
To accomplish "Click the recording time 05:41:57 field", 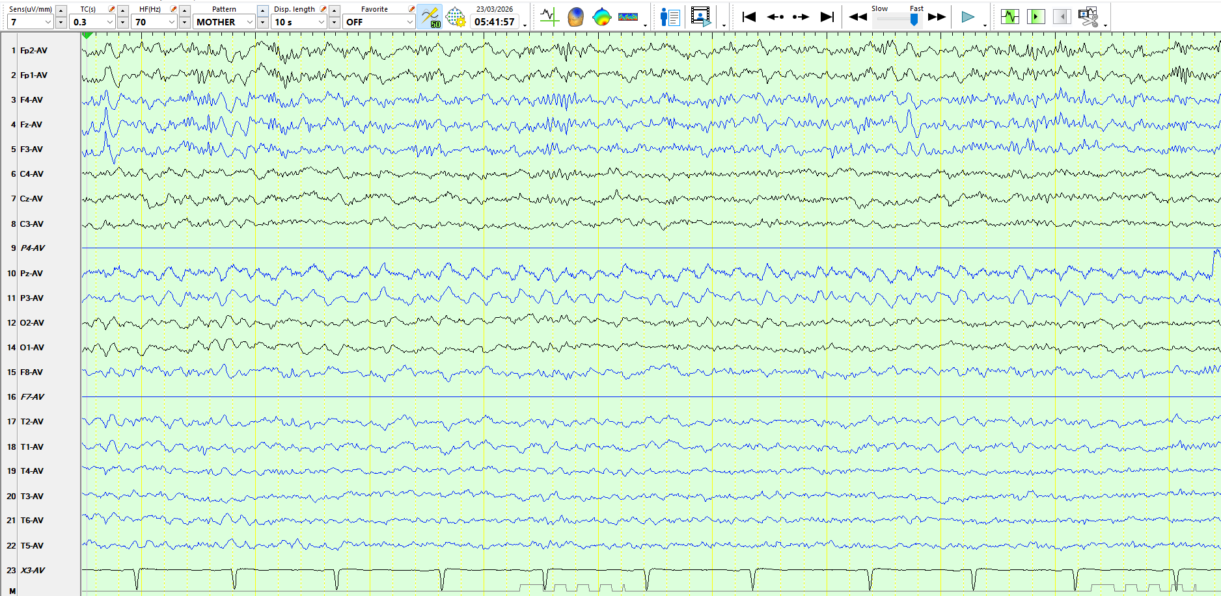I will pos(495,22).
